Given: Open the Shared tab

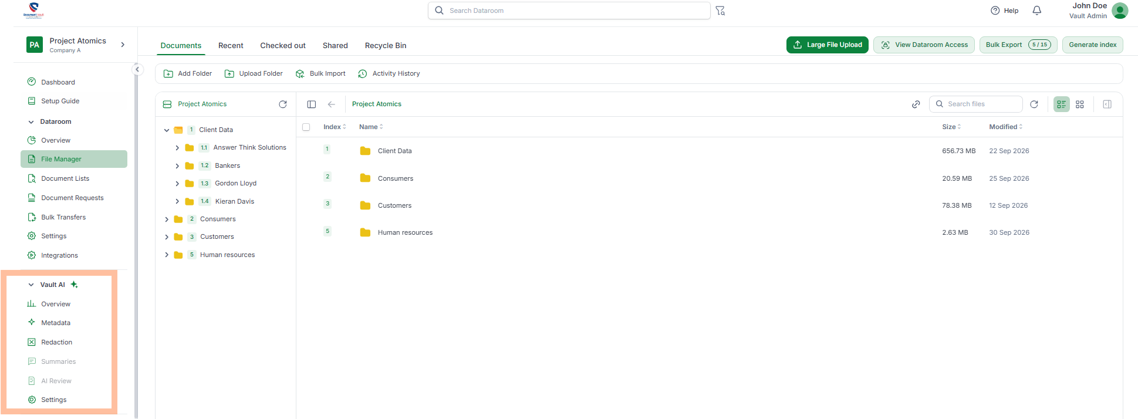Looking at the screenshot, I should click(x=335, y=45).
